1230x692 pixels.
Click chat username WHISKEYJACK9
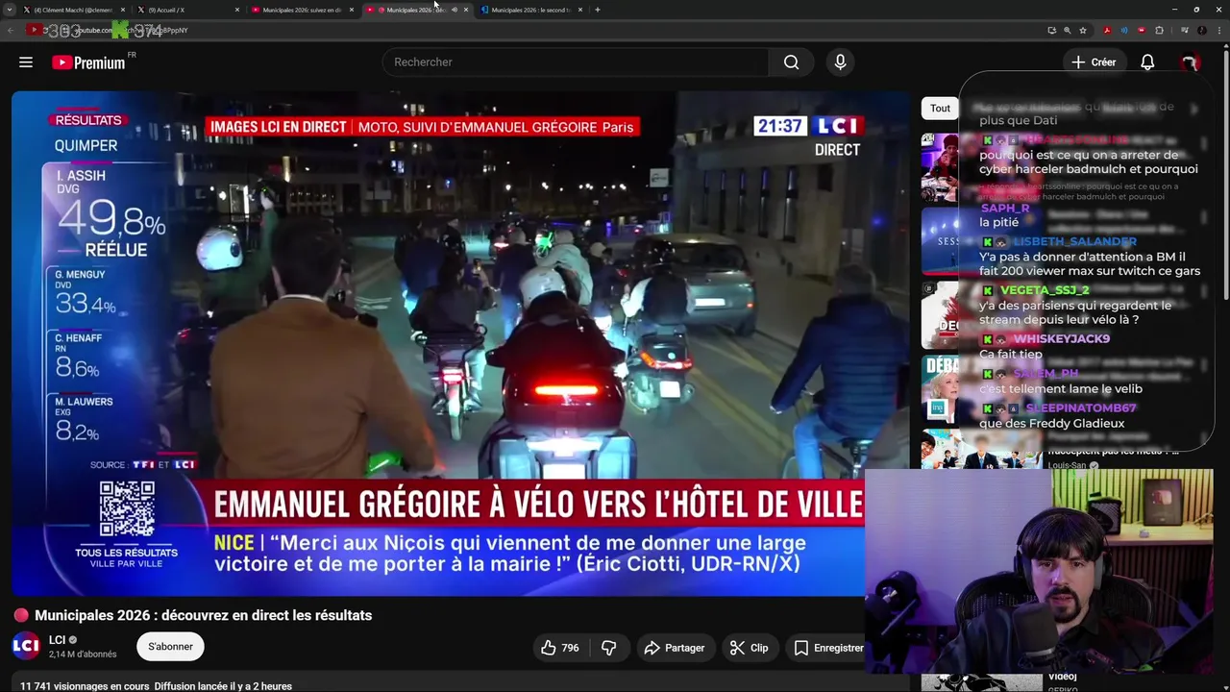click(1061, 339)
